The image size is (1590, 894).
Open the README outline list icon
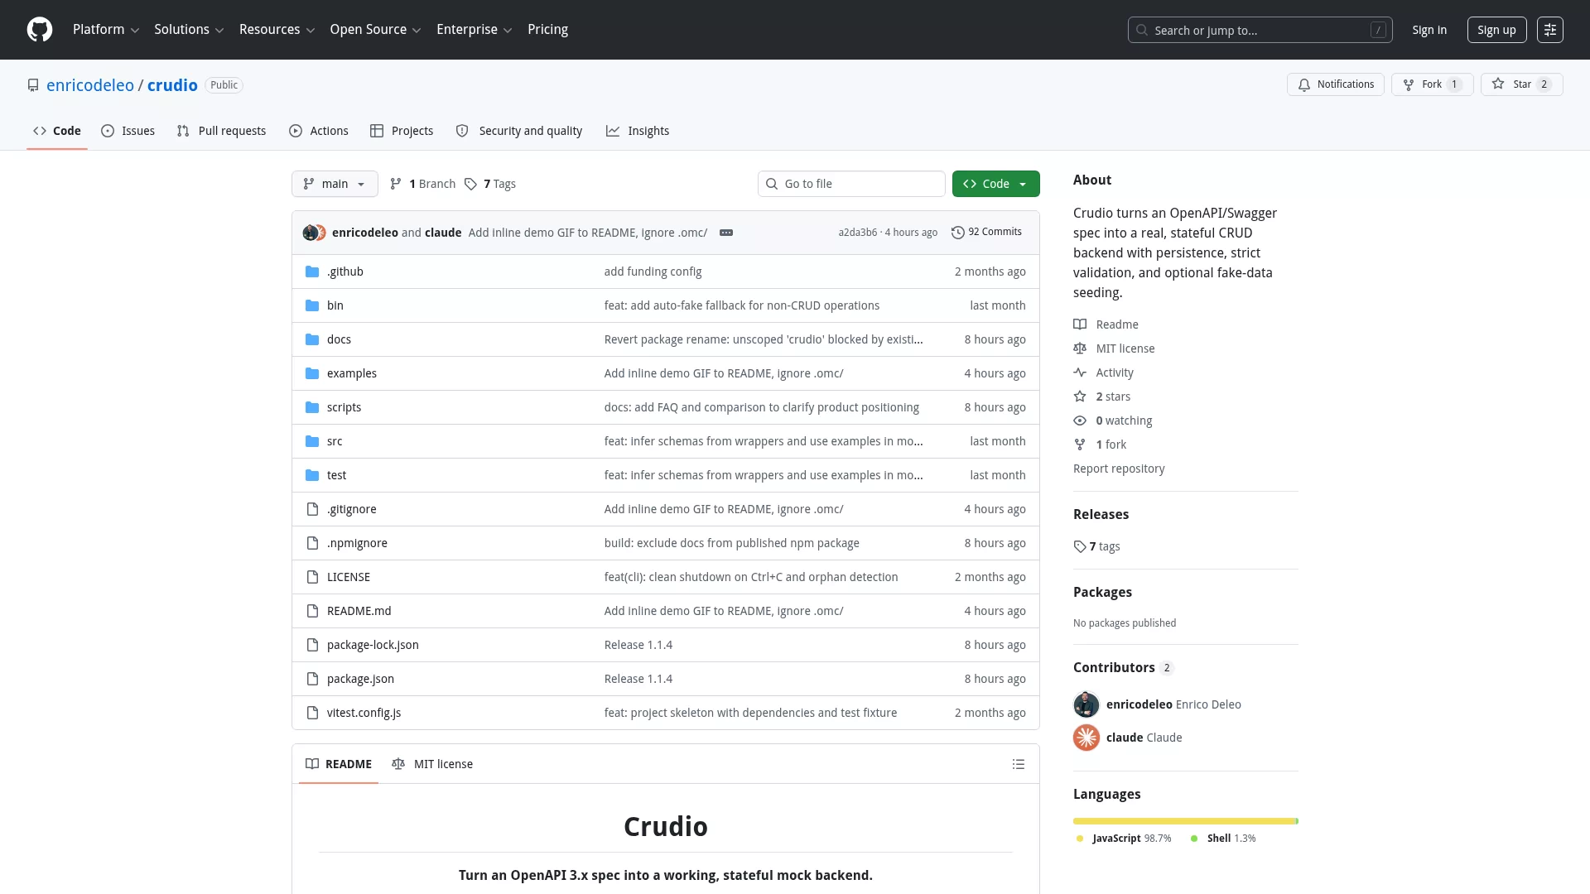click(x=1019, y=764)
